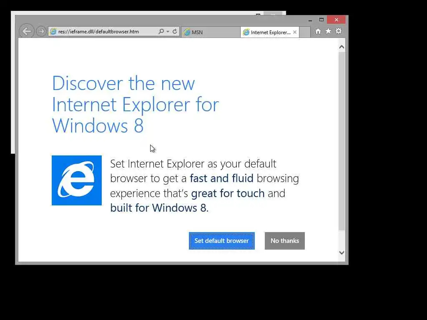Go to Home page icon
The width and height of the screenshot is (427, 320).
(x=318, y=31)
